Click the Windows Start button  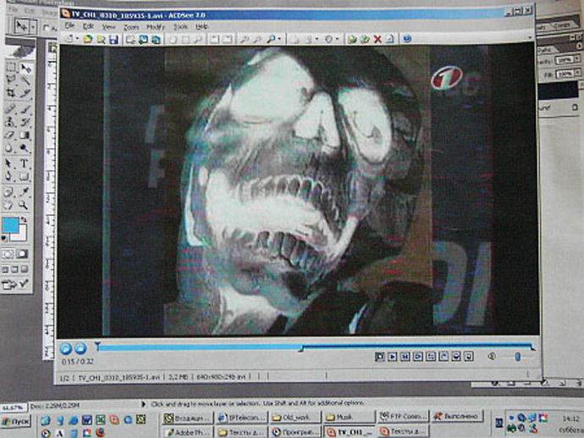[x=17, y=421]
